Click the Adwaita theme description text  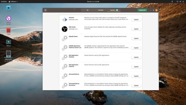click(105, 36)
